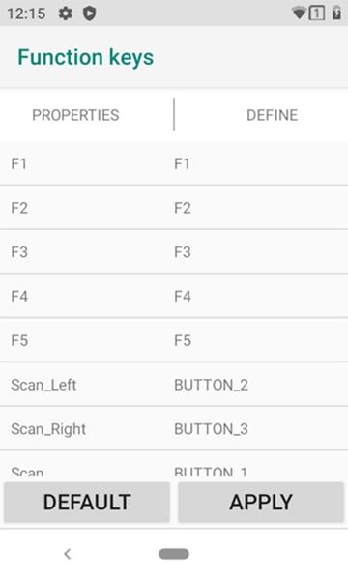Tap the Wi-Fi signal icon
Viewport: 348px width, 580px height.
tap(299, 14)
